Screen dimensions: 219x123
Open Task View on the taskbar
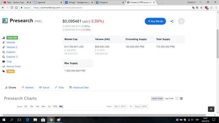click(x=19, y=120)
